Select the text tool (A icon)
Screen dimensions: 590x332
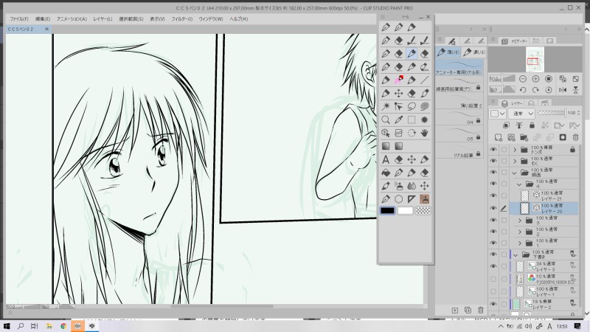pos(386,159)
